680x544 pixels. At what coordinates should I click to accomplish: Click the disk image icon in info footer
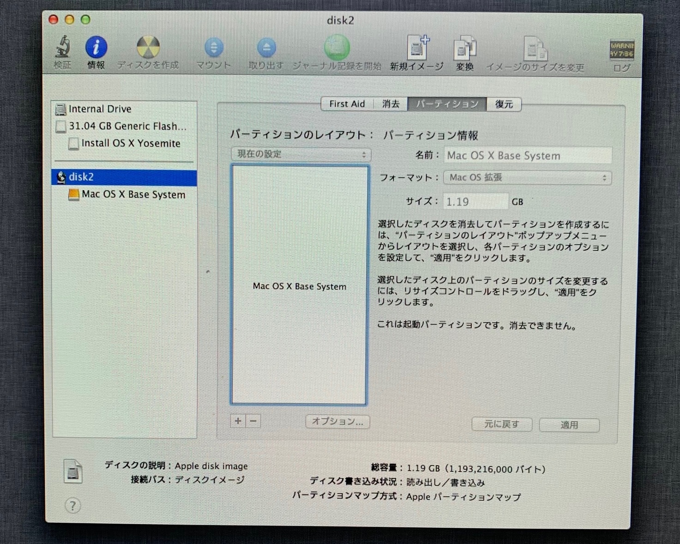[73, 471]
